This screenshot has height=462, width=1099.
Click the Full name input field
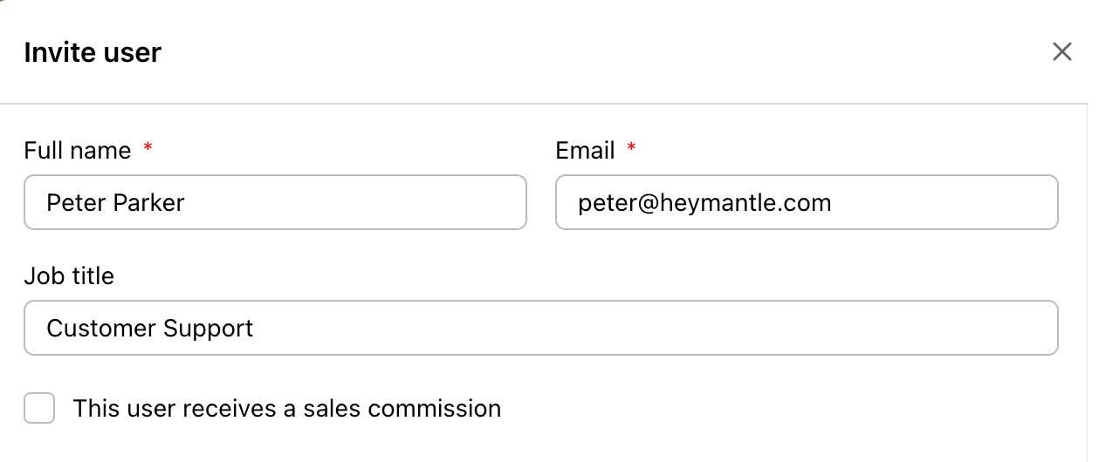(275, 203)
